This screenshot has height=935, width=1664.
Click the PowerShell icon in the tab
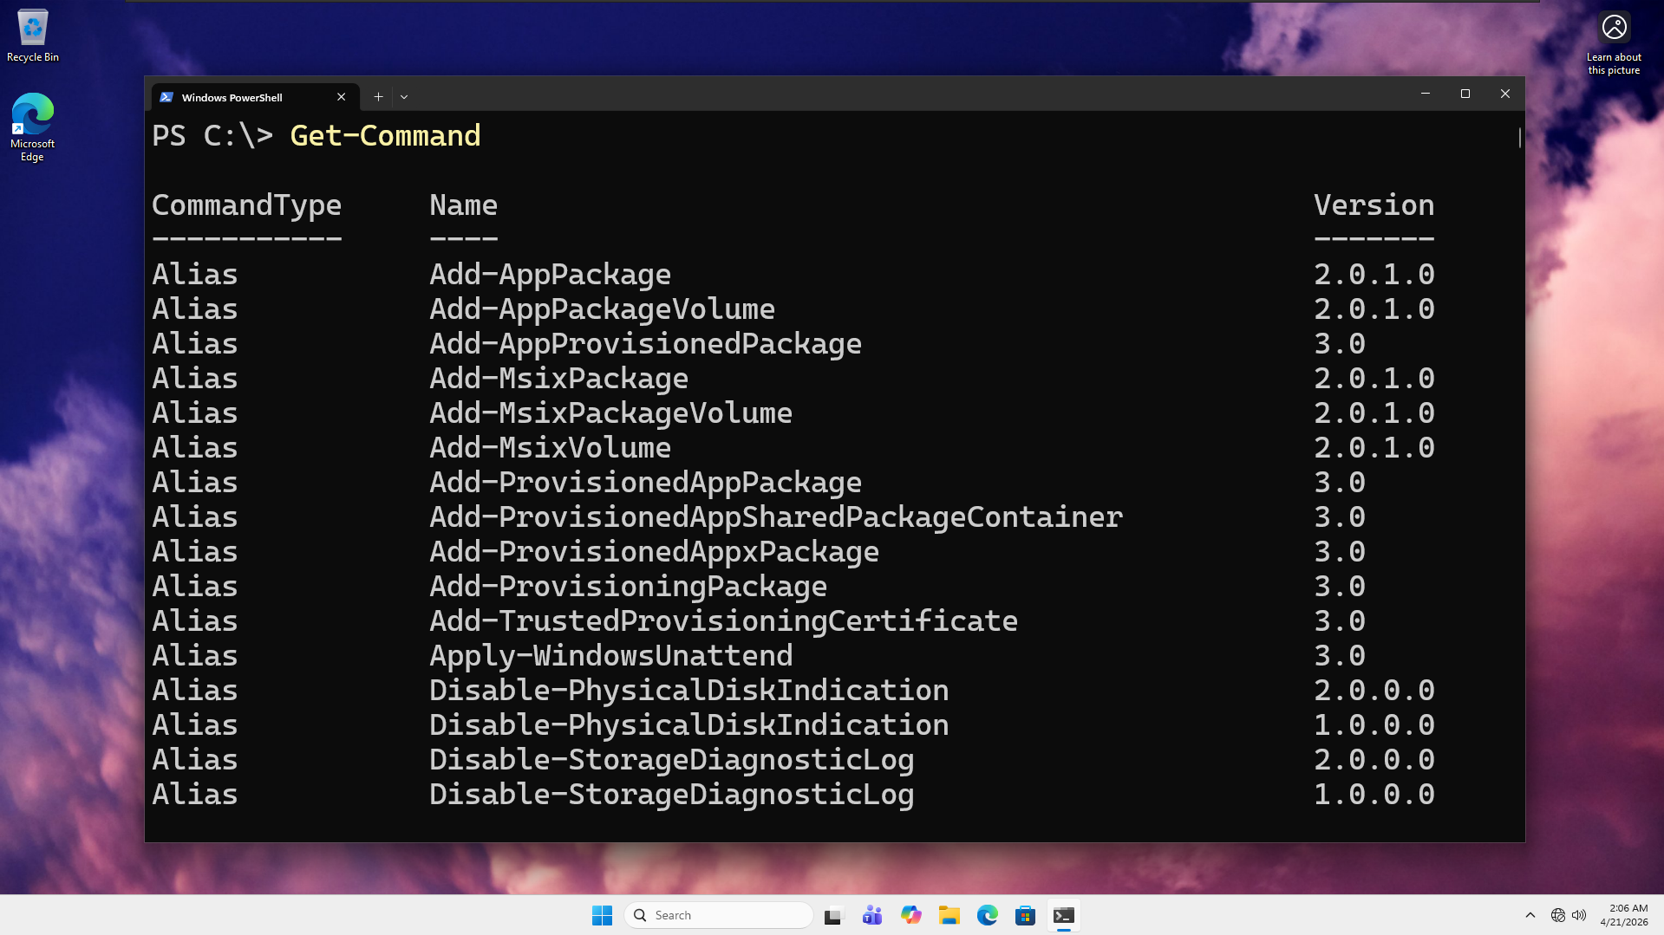click(166, 97)
